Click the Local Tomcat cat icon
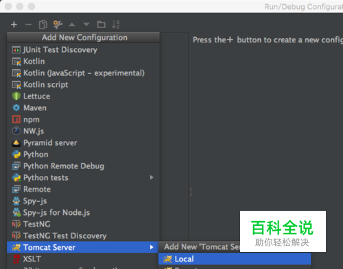 (x=167, y=259)
